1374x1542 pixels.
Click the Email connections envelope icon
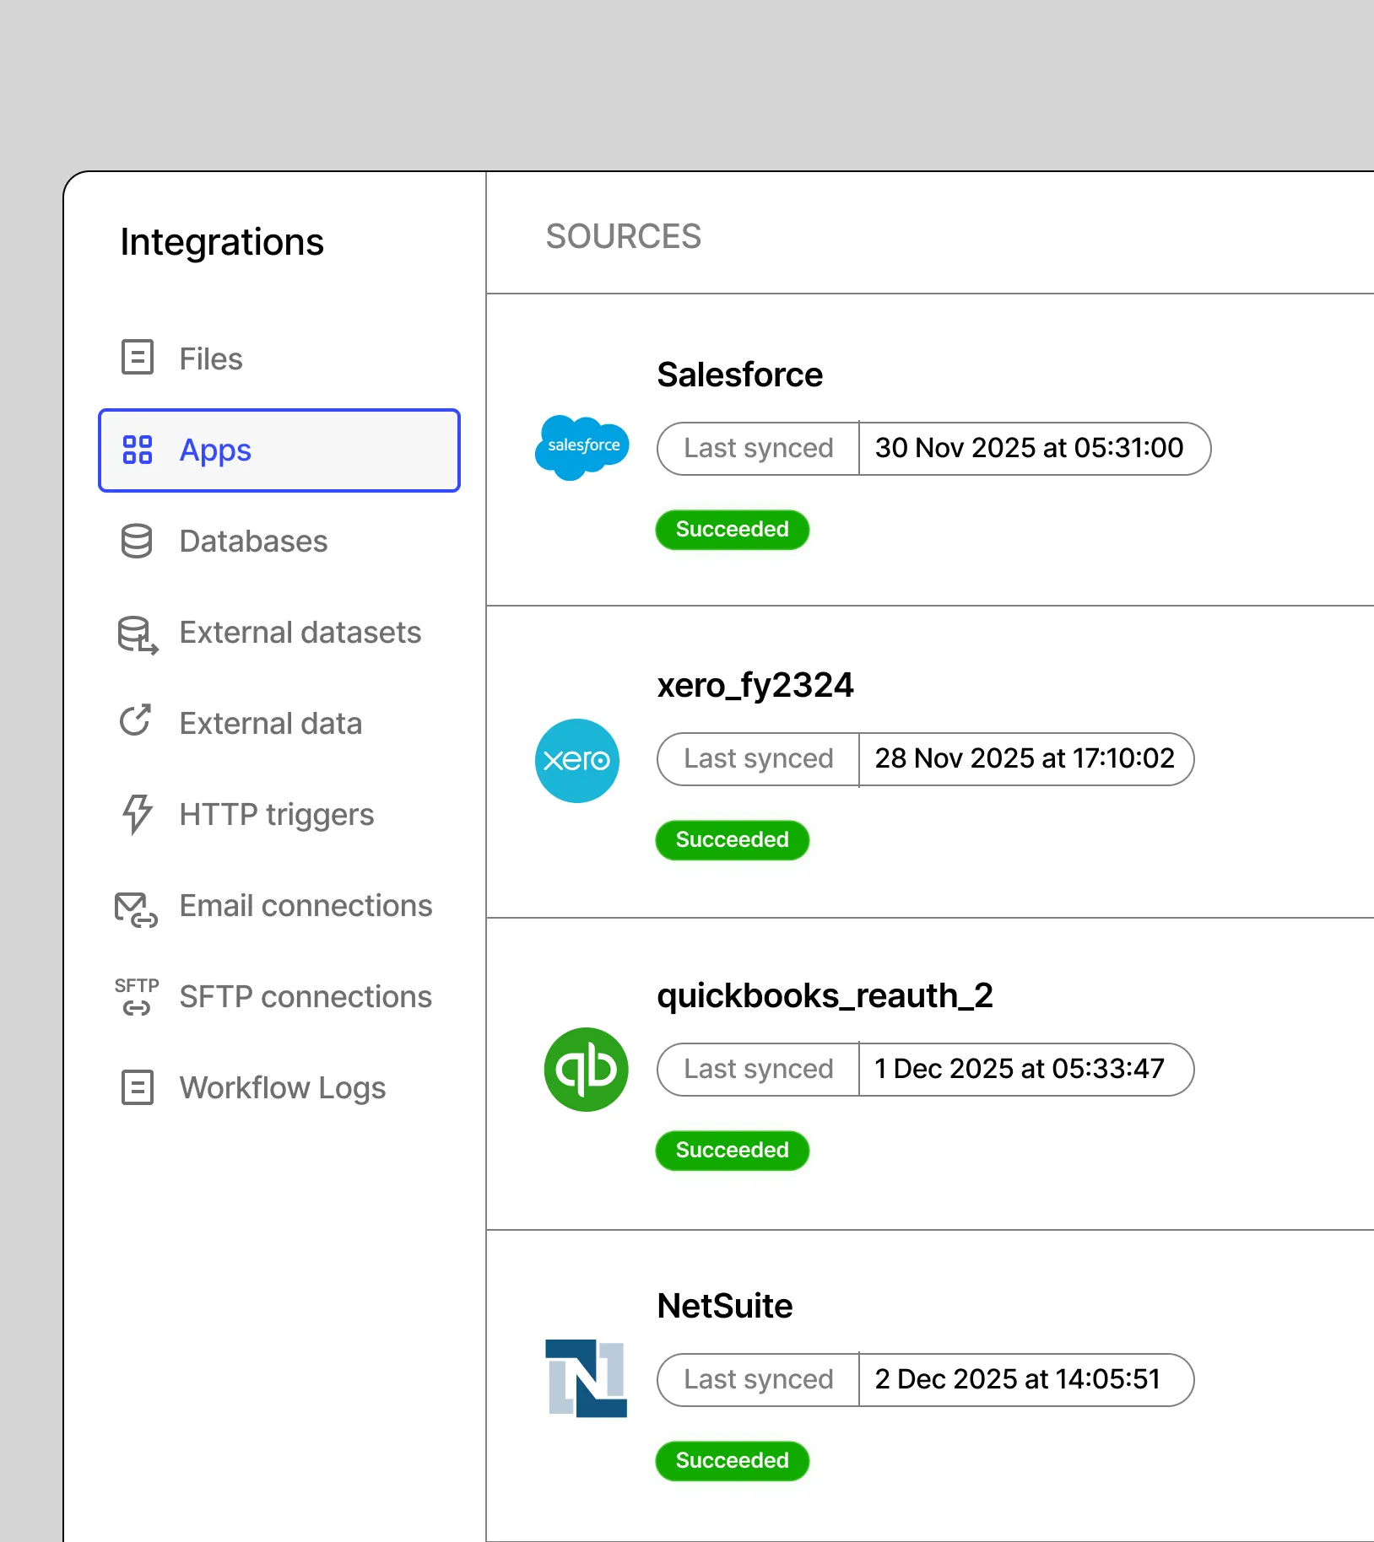[136, 910]
